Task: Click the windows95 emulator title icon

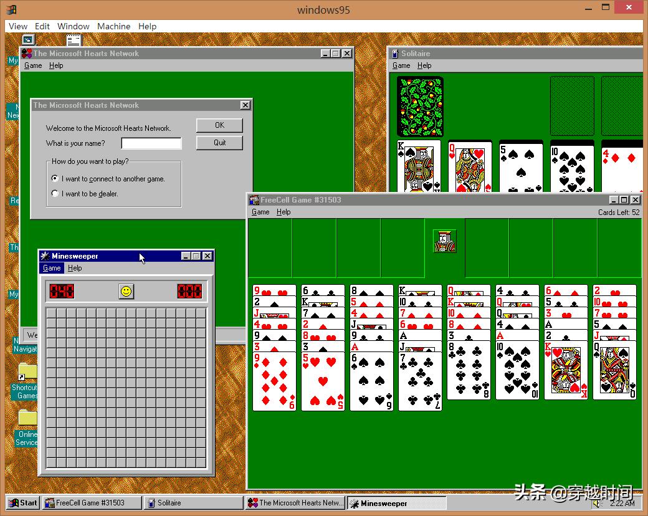Action: (12, 9)
